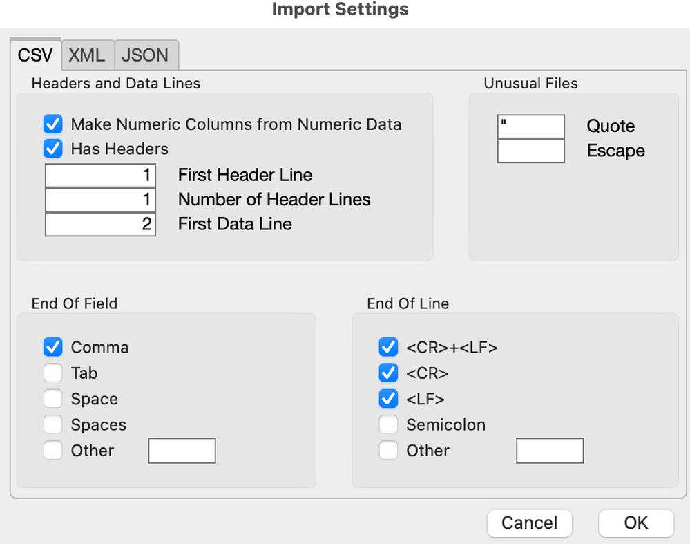This screenshot has height=544, width=690.
Task: Switch to the JSON tab
Action: tap(146, 55)
